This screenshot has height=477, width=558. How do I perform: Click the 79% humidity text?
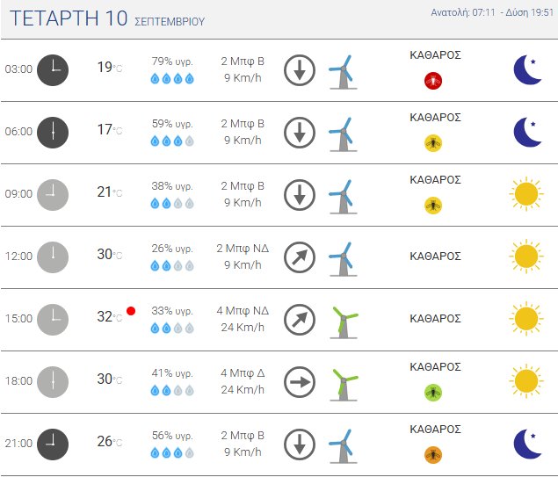(172, 61)
